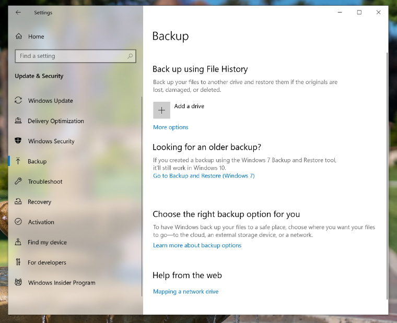Click the Windows Insider Program cat icon
Image resolution: width=397 pixels, height=323 pixels.
[x=18, y=282]
